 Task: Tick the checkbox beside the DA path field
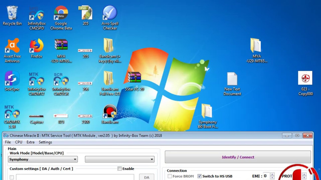pos(12,177)
